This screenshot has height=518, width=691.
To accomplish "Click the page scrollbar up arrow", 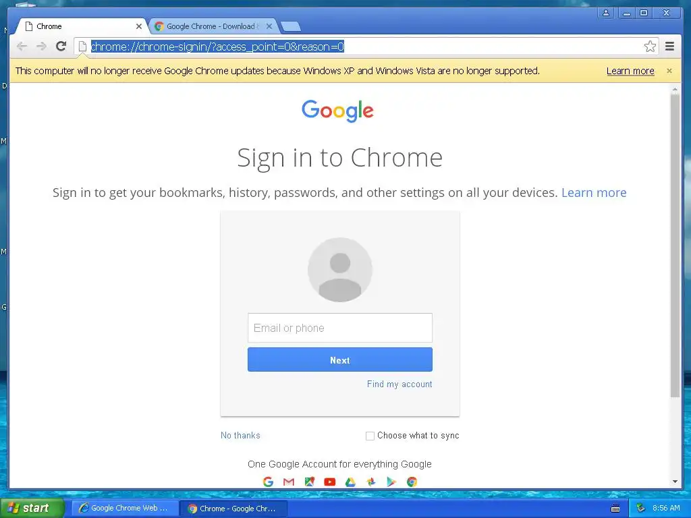I will (x=675, y=90).
